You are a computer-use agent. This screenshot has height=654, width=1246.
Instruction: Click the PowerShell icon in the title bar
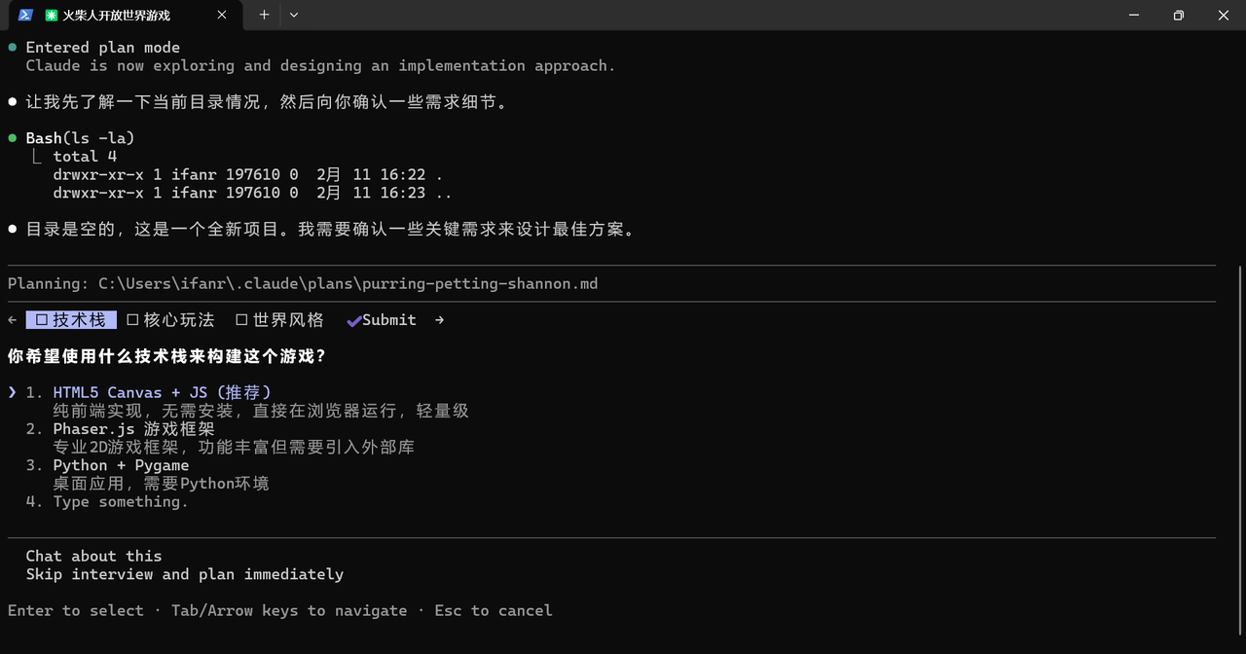26,15
